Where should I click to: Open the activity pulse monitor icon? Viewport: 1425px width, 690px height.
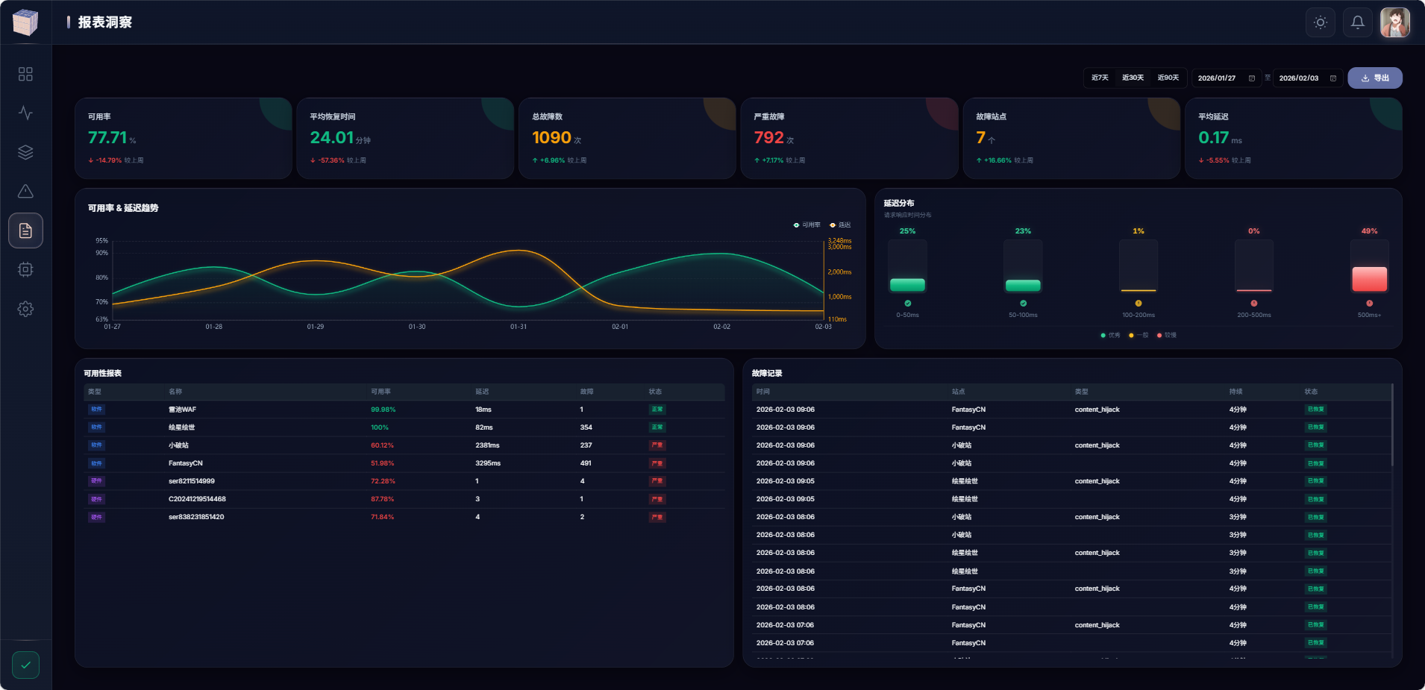click(x=25, y=113)
